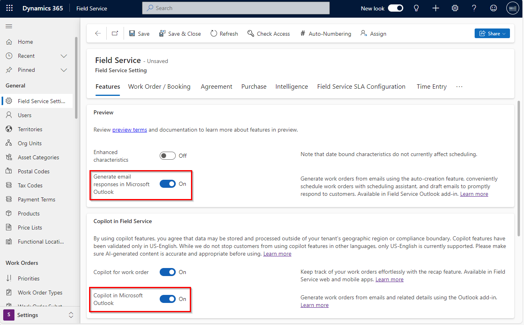Open the Agreement tab
524x325 pixels.
217,87
